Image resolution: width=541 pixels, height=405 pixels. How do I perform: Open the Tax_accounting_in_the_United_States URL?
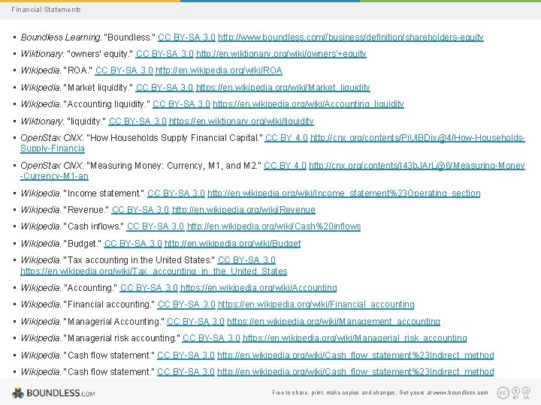[154, 271]
